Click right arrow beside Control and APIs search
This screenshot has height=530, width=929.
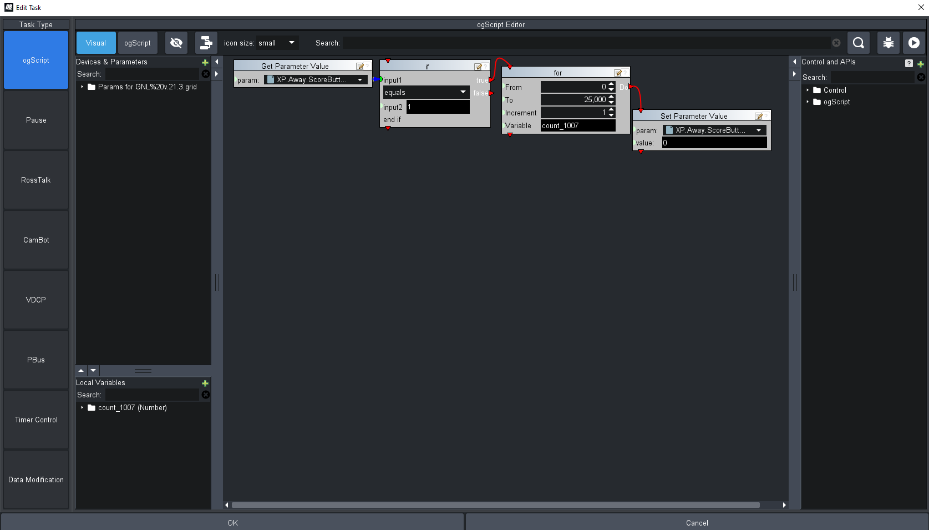click(x=795, y=73)
